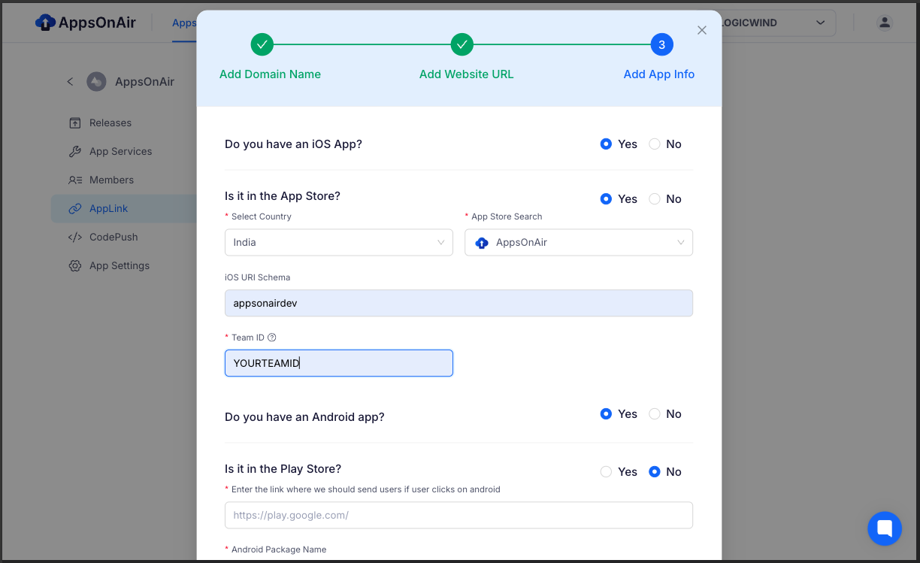Open the Select Country dropdown showing India

pyautogui.click(x=339, y=242)
